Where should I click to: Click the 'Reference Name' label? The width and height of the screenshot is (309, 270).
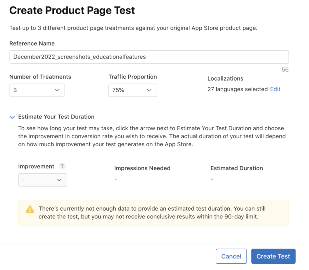pos(32,43)
